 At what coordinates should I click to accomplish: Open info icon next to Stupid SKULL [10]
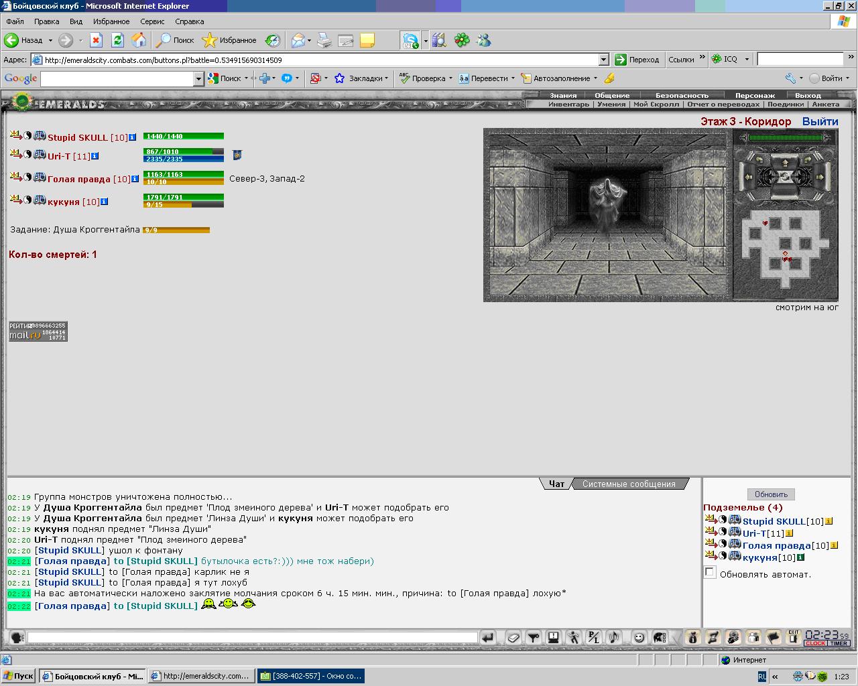[x=133, y=137]
